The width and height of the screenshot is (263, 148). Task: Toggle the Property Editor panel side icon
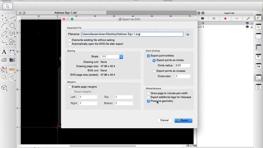[x=258, y=48]
